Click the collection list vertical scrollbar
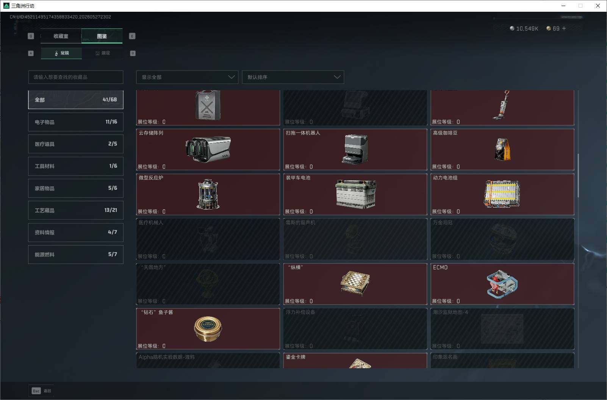This screenshot has width=607, height=400. click(578, 175)
